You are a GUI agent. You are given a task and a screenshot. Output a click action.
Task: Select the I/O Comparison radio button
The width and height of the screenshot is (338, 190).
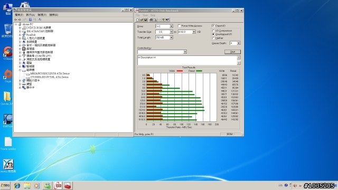tap(213, 31)
